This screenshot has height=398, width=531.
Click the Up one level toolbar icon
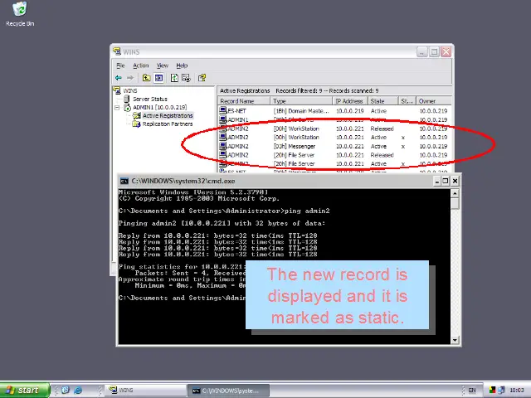pyautogui.click(x=146, y=78)
